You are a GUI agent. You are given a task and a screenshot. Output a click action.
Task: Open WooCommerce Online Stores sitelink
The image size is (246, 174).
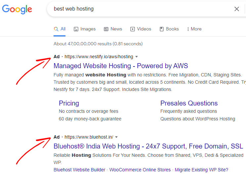click(140, 170)
